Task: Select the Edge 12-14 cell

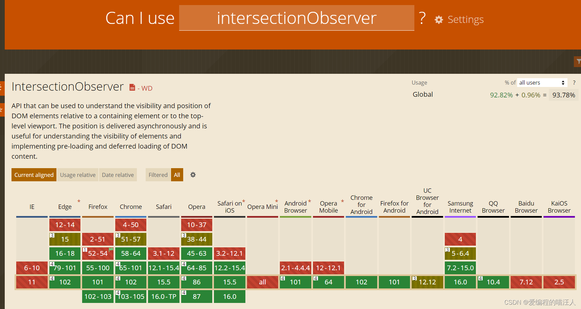Action: pos(65,225)
